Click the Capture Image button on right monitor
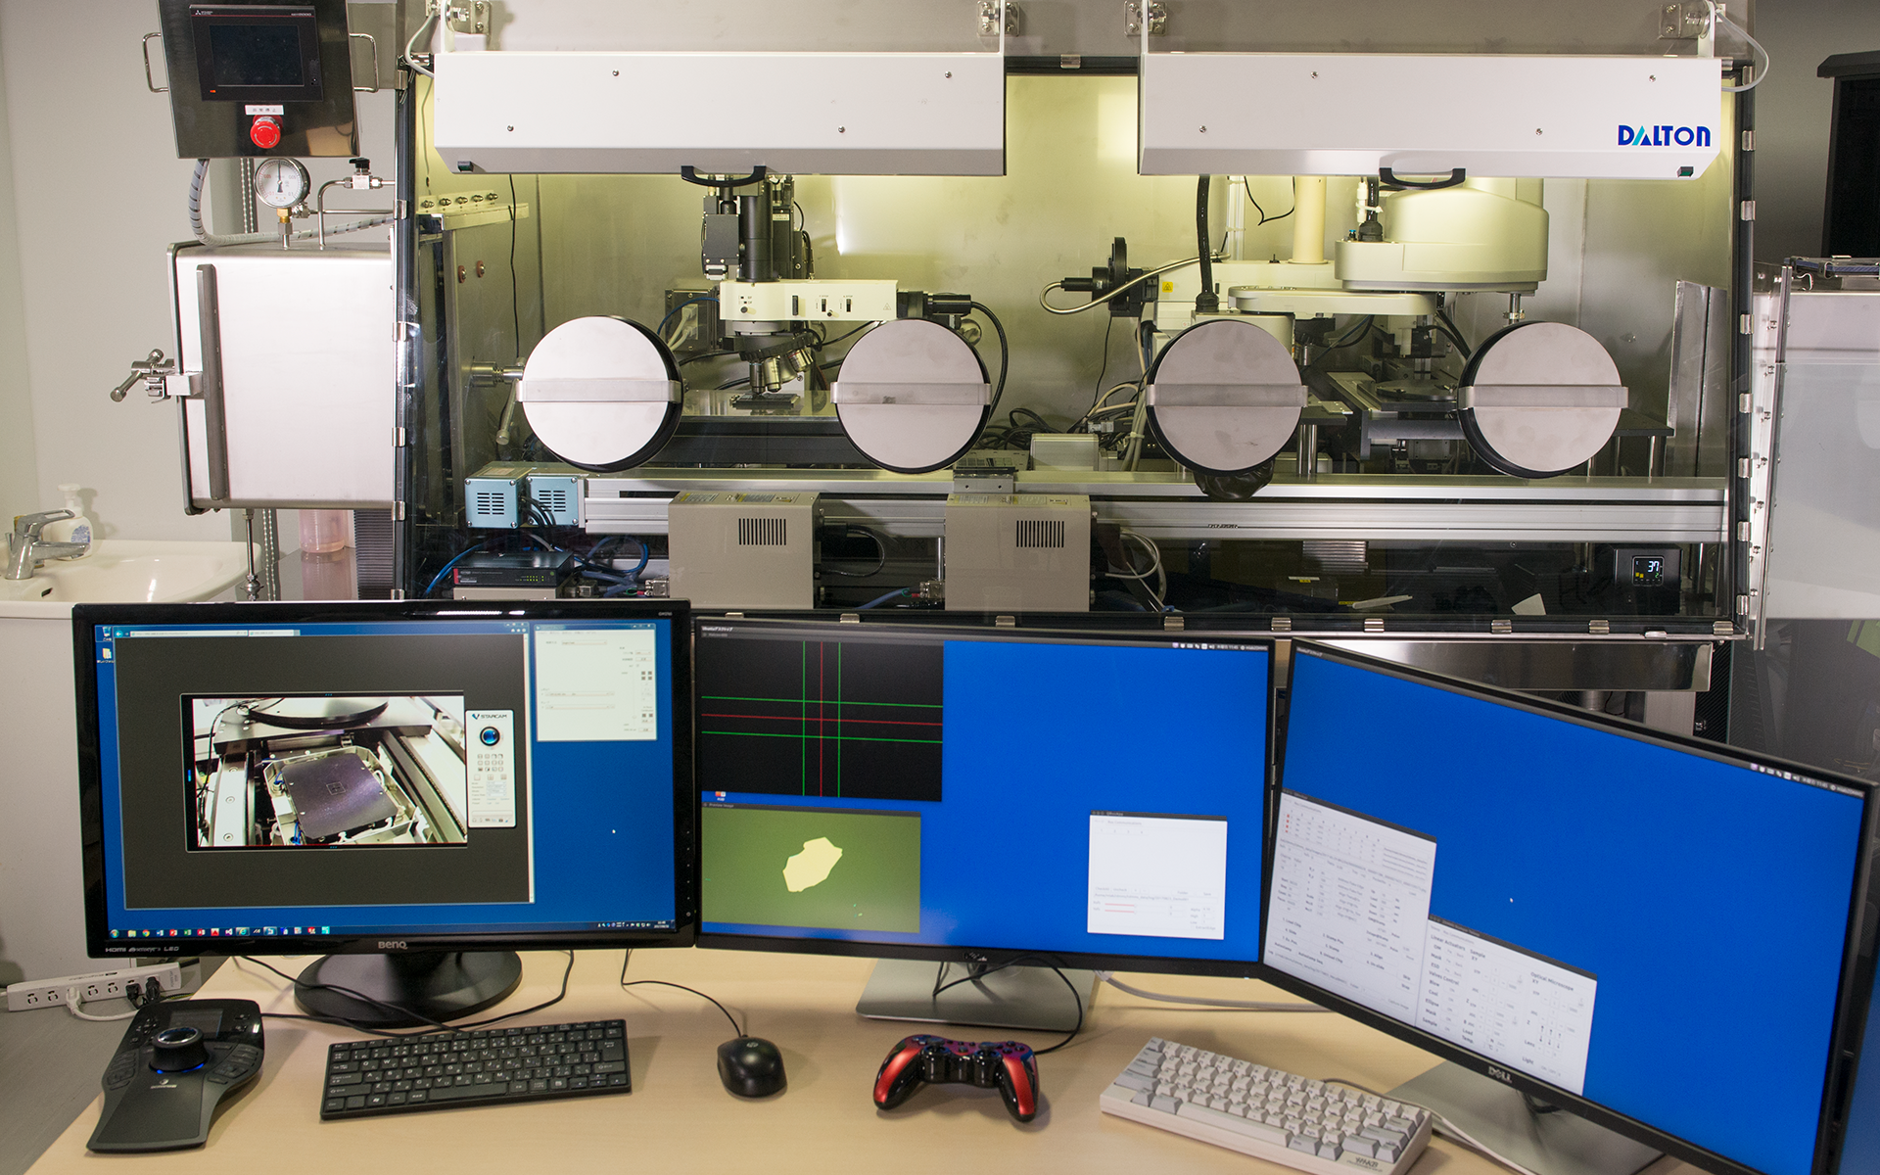1880x1175 pixels. point(1397,1004)
